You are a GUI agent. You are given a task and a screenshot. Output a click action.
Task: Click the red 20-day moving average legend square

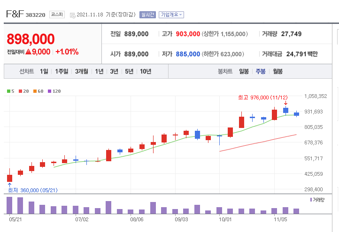coord(21,91)
